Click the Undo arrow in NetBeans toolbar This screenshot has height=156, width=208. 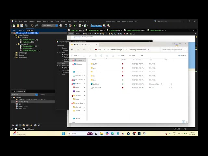click(x=32, y=26)
